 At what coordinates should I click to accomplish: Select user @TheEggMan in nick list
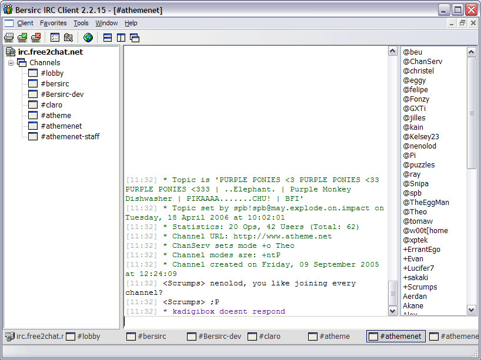(x=426, y=202)
